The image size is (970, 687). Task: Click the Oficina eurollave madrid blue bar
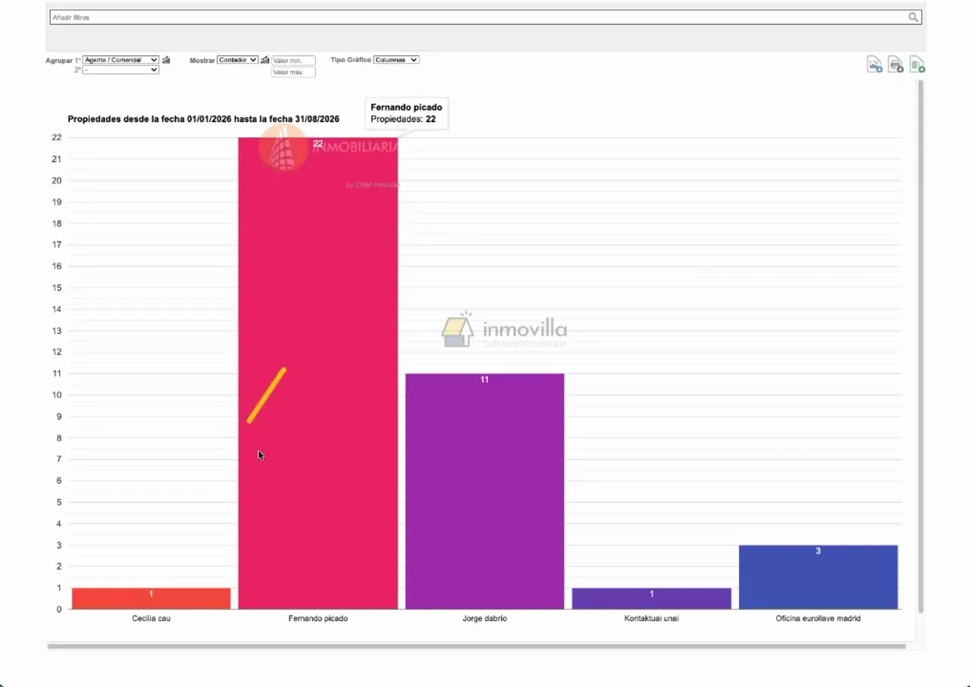coord(818,577)
